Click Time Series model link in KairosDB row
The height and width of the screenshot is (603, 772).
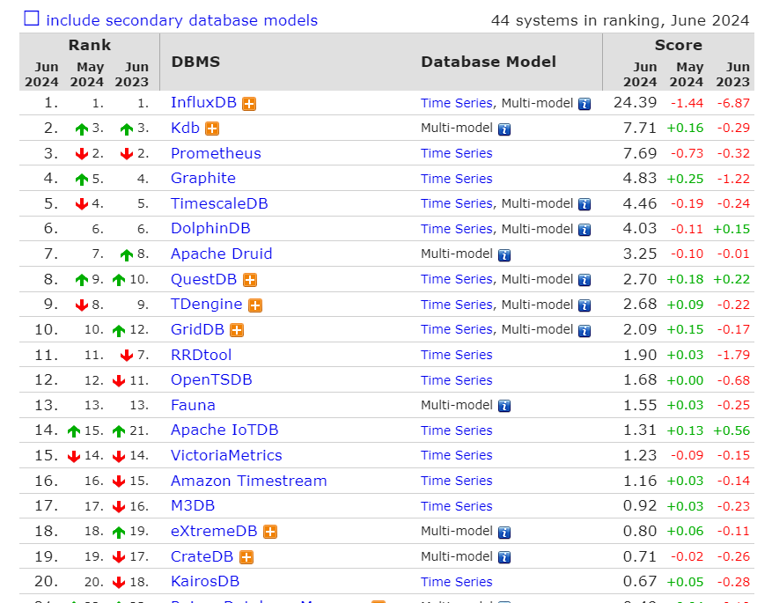(x=456, y=582)
